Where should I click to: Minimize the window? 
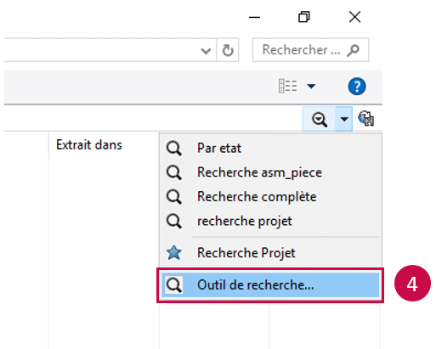[x=254, y=17]
